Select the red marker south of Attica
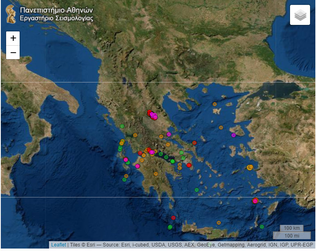 coord(189,165)
